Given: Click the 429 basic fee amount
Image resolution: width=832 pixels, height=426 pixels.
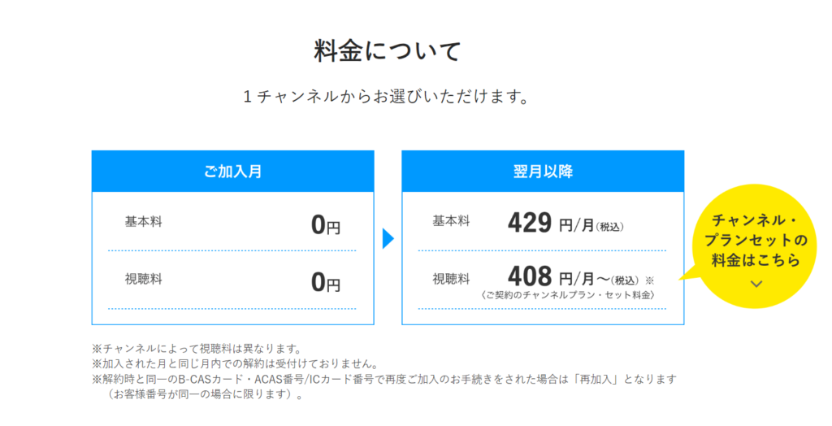Looking at the screenshot, I should coord(530,223).
